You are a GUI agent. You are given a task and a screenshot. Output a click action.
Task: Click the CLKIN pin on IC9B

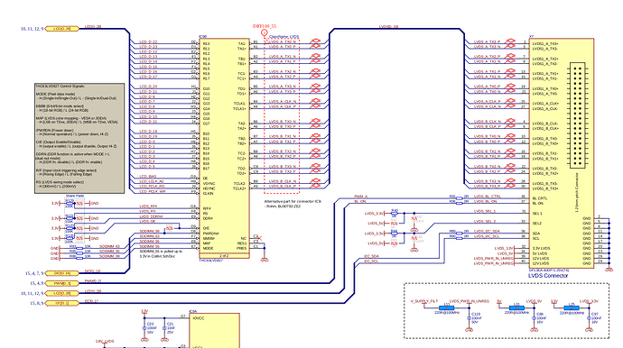point(208,193)
